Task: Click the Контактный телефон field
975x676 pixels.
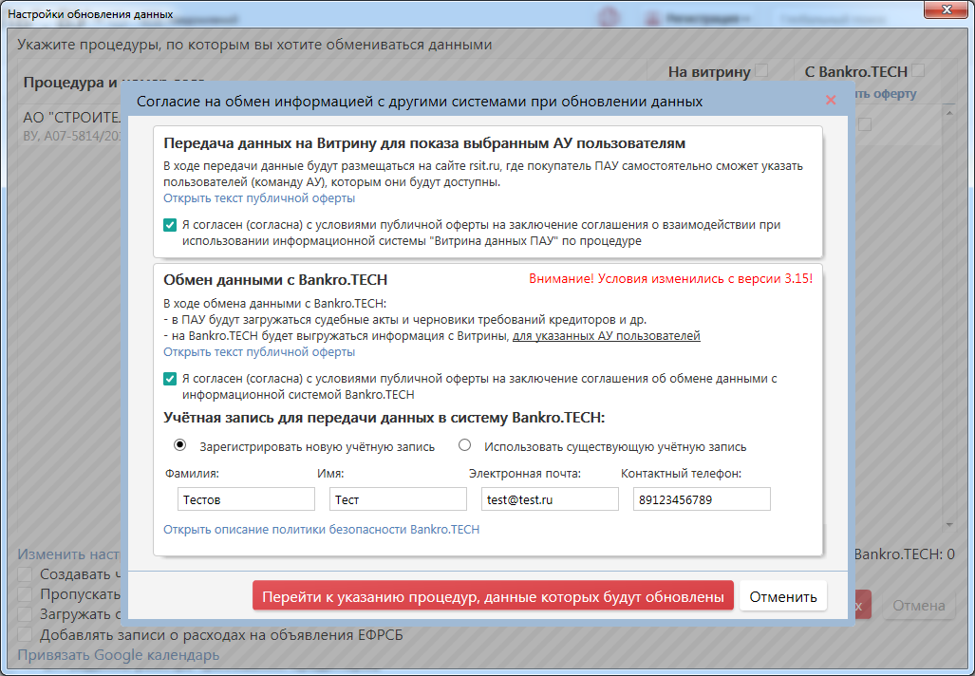Action: pyautogui.click(x=702, y=499)
